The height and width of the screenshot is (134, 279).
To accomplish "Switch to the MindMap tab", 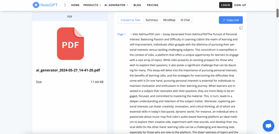I will 169,20.
